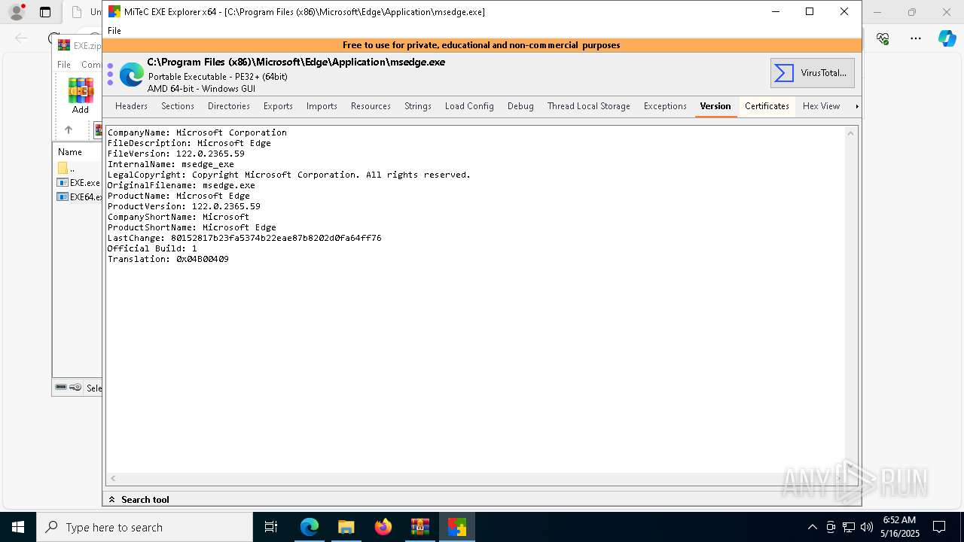Go up one level in WinRAR
Viewport: 964px width, 542px height.
68,129
